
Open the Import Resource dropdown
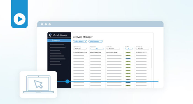(x=95, y=41)
